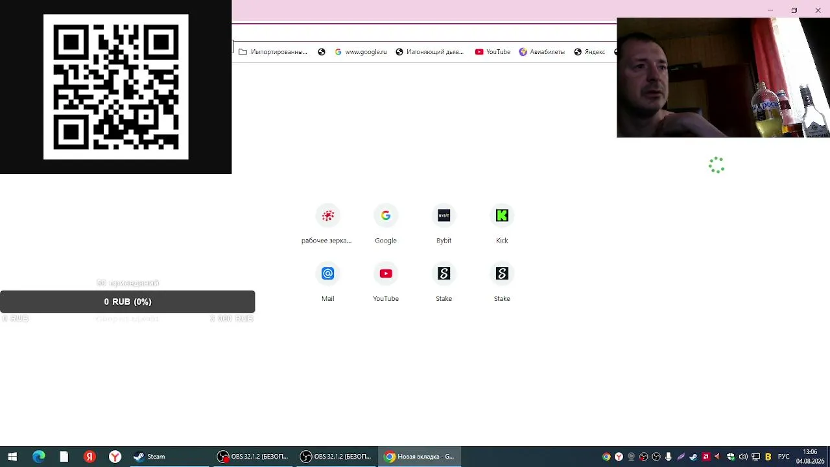Click the Yandex Browser icon in system tray
Screen dimensions: 830x467
[x=619, y=457]
